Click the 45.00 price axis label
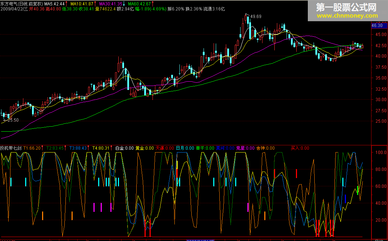 point(381,35)
